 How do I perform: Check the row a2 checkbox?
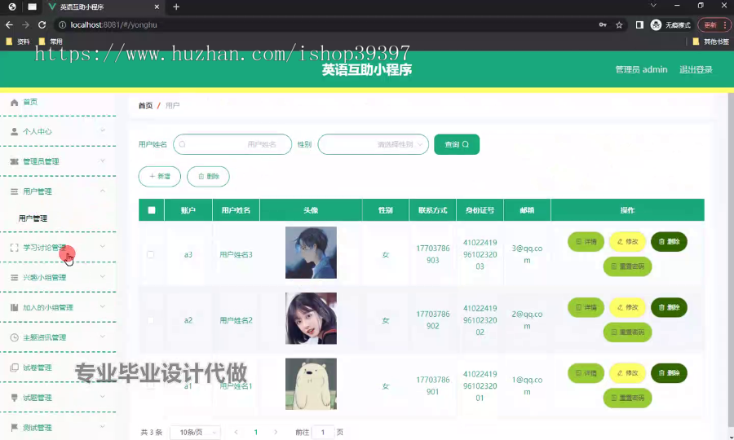150,320
